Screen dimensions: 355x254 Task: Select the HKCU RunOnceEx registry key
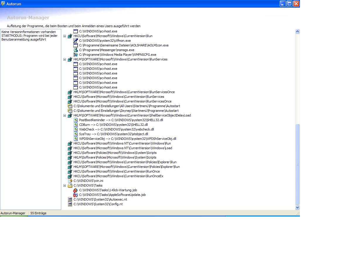(118, 176)
